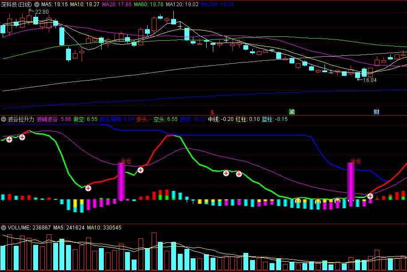Click the 空头: 6.55 value
The width and height of the screenshot is (407, 272).
(x=166, y=119)
